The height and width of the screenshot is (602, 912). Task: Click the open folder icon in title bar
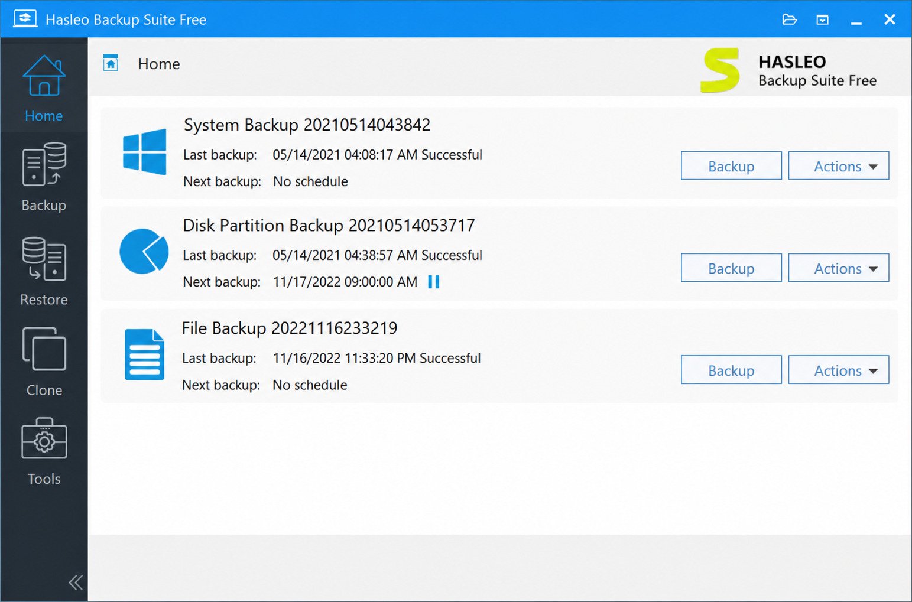(x=789, y=19)
